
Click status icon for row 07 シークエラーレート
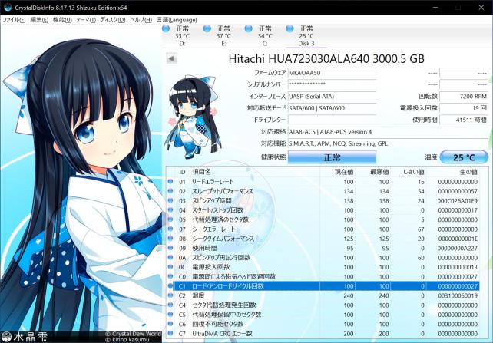tap(170, 229)
